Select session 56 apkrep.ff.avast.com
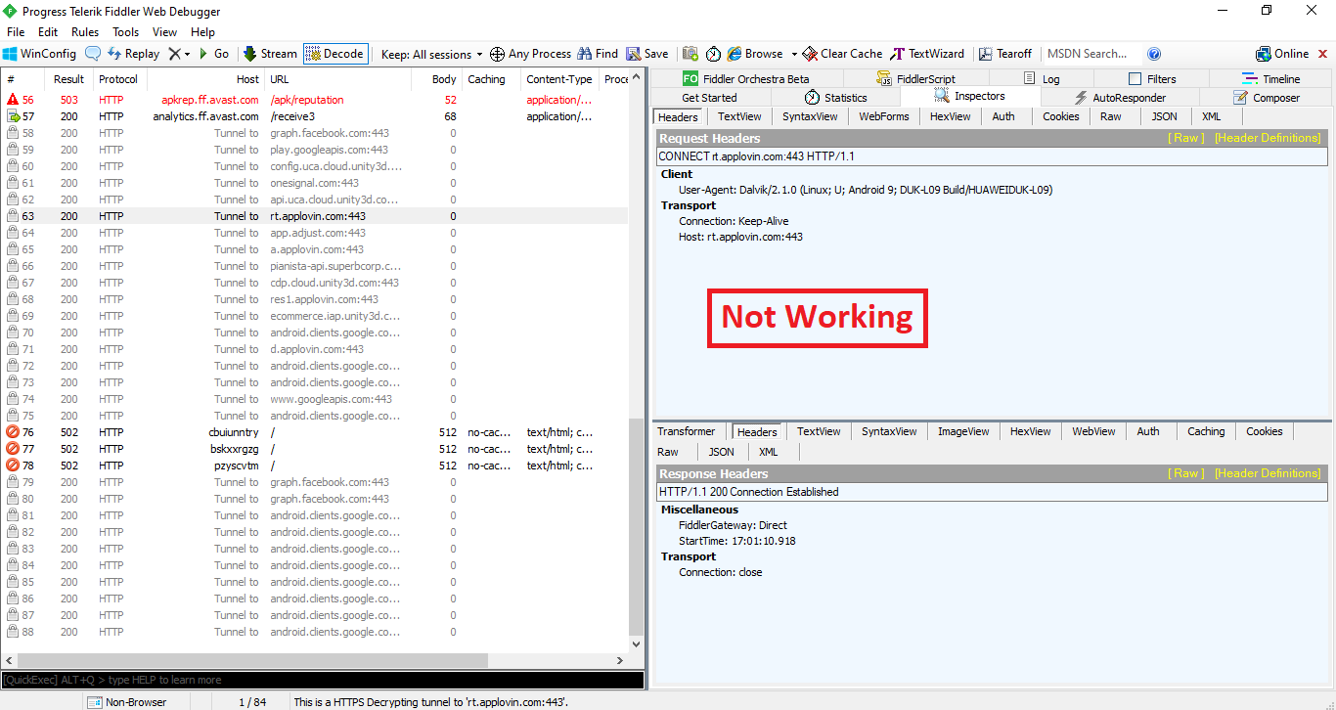The width and height of the screenshot is (1336, 710). click(x=314, y=100)
